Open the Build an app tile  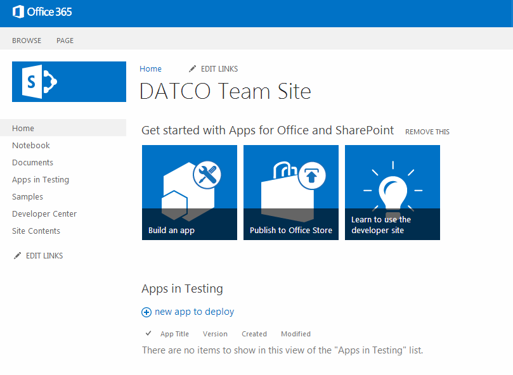[x=190, y=193]
